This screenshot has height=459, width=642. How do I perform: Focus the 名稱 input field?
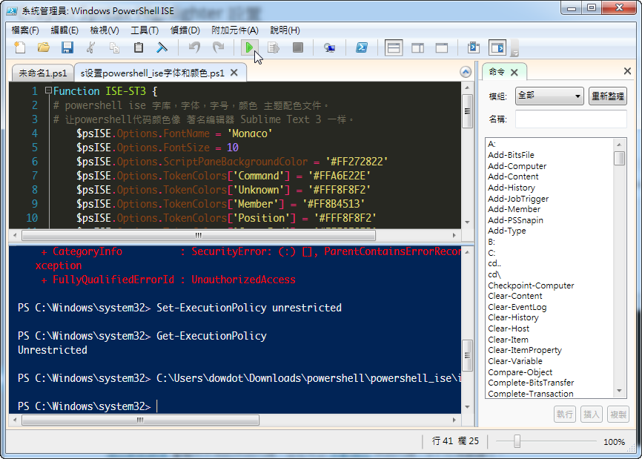coord(571,119)
